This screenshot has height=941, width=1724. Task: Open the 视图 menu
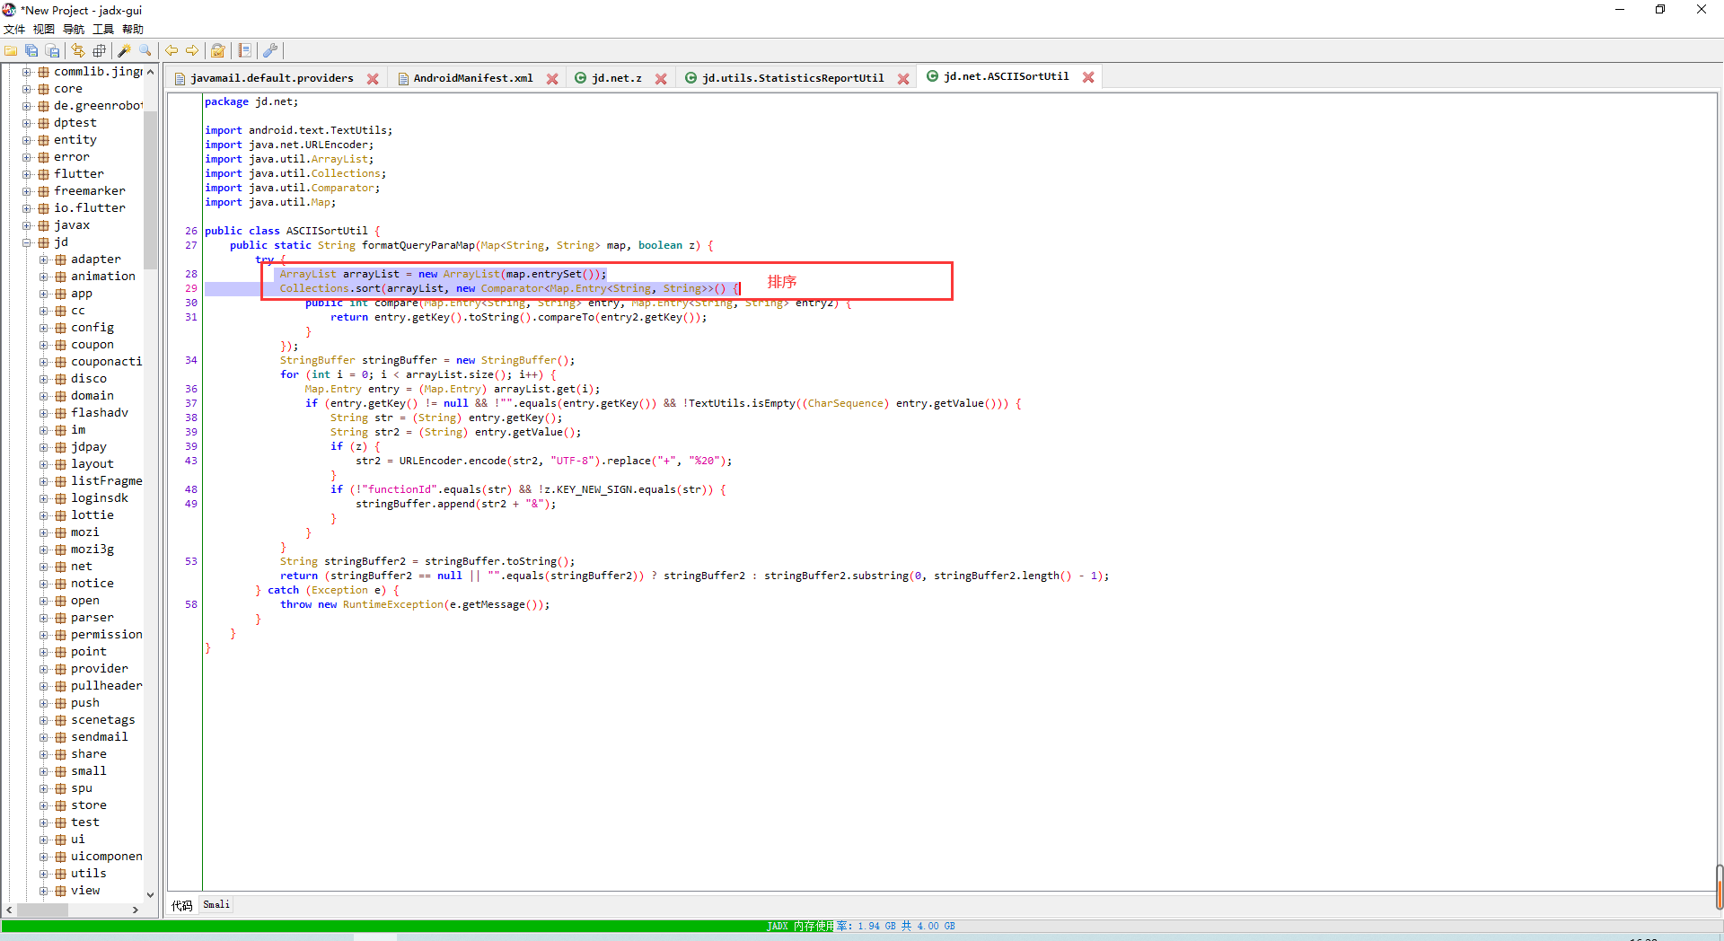pos(44,30)
